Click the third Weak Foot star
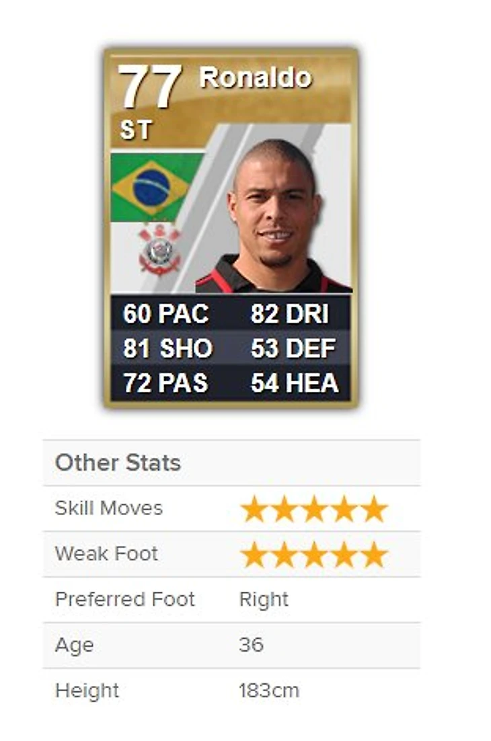 [314, 554]
